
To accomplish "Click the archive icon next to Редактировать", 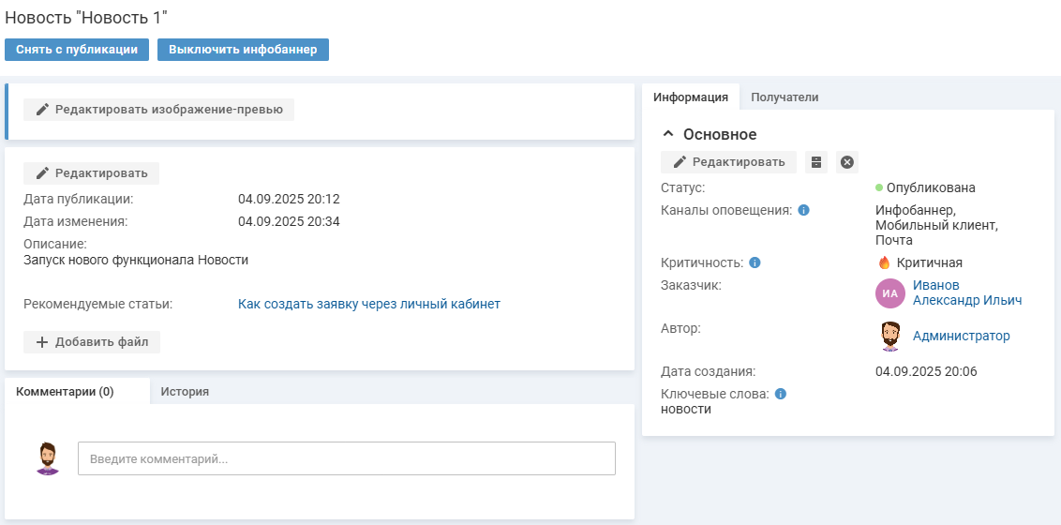I will (x=816, y=162).
